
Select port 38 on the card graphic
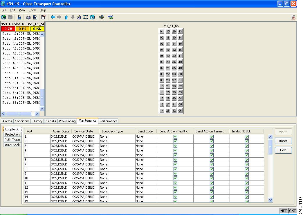pos(174,86)
